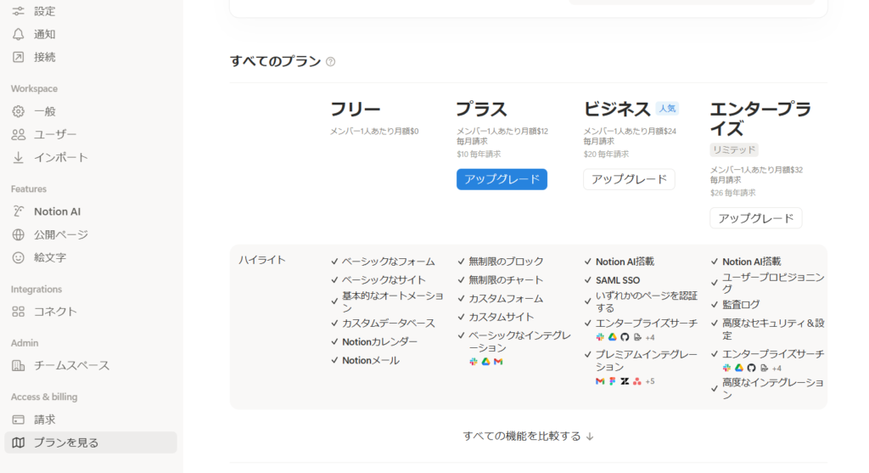Upgrade to the ビジネス plan
Image resolution: width=869 pixels, height=473 pixels.
click(x=629, y=179)
